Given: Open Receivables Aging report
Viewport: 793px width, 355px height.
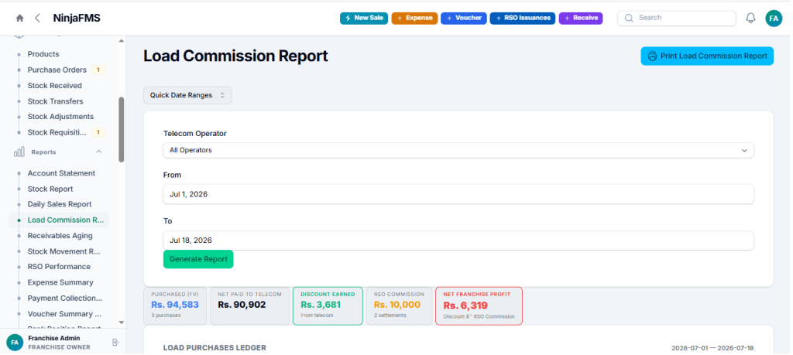Looking at the screenshot, I should [60, 236].
